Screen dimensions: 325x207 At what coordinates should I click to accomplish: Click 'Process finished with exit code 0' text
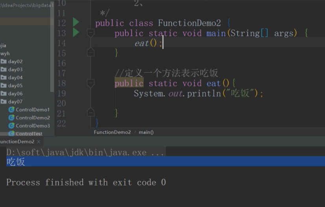(x=86, y=182)
